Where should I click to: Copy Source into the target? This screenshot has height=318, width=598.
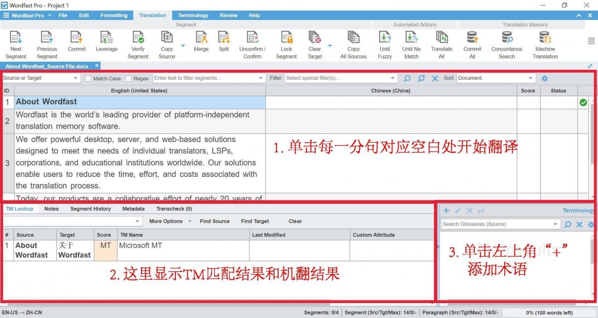[x=167, y=45]
